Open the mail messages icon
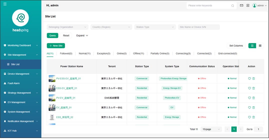The height and width of the screenshot is (140, 269). (x=241, y=6)
